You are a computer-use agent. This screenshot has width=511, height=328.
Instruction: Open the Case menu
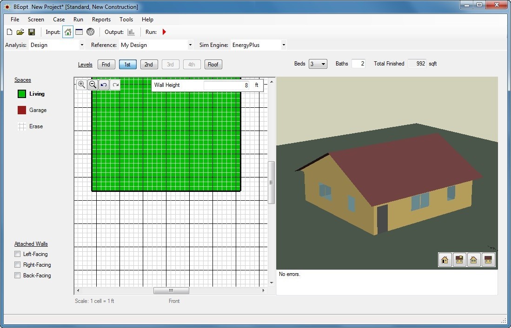coord(59,20)
